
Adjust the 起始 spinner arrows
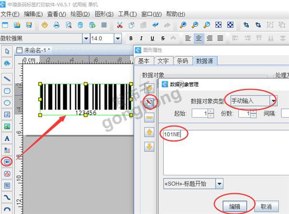[x=211, y=113]
